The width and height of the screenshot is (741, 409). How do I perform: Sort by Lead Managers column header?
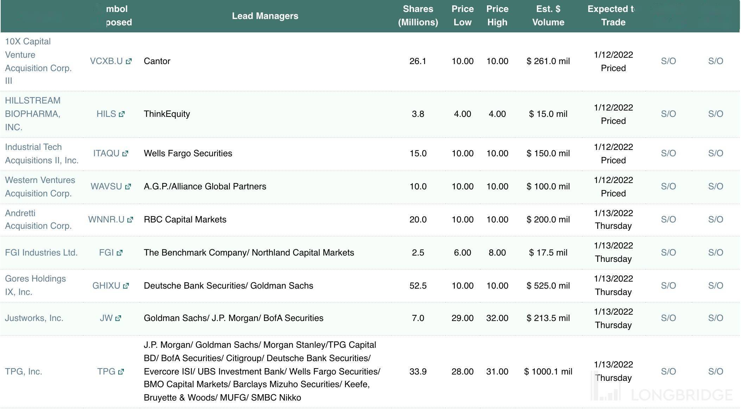point(265,16)
